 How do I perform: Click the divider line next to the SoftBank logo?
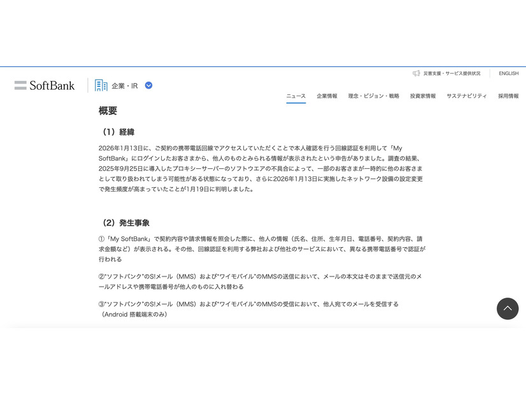point(86,85)
